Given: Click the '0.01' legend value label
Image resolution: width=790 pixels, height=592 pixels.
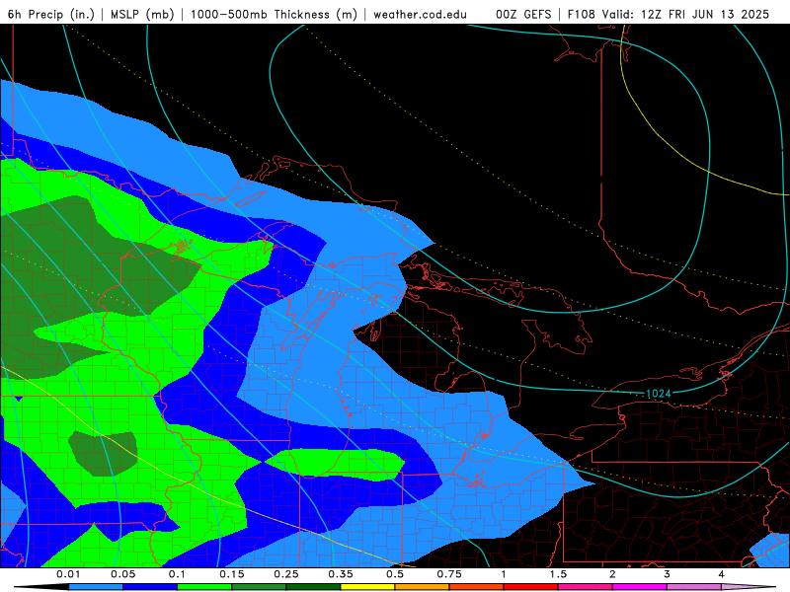Looking at the screenshot, I should 68,574.
